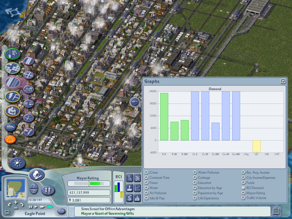This screenshot has height=219, width=292.
Task: Click the RCI demand meter
Action: (119, 192)
